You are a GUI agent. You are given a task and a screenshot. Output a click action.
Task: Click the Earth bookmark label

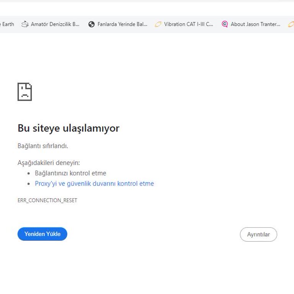pyautogui.click(x=8, y=24)
